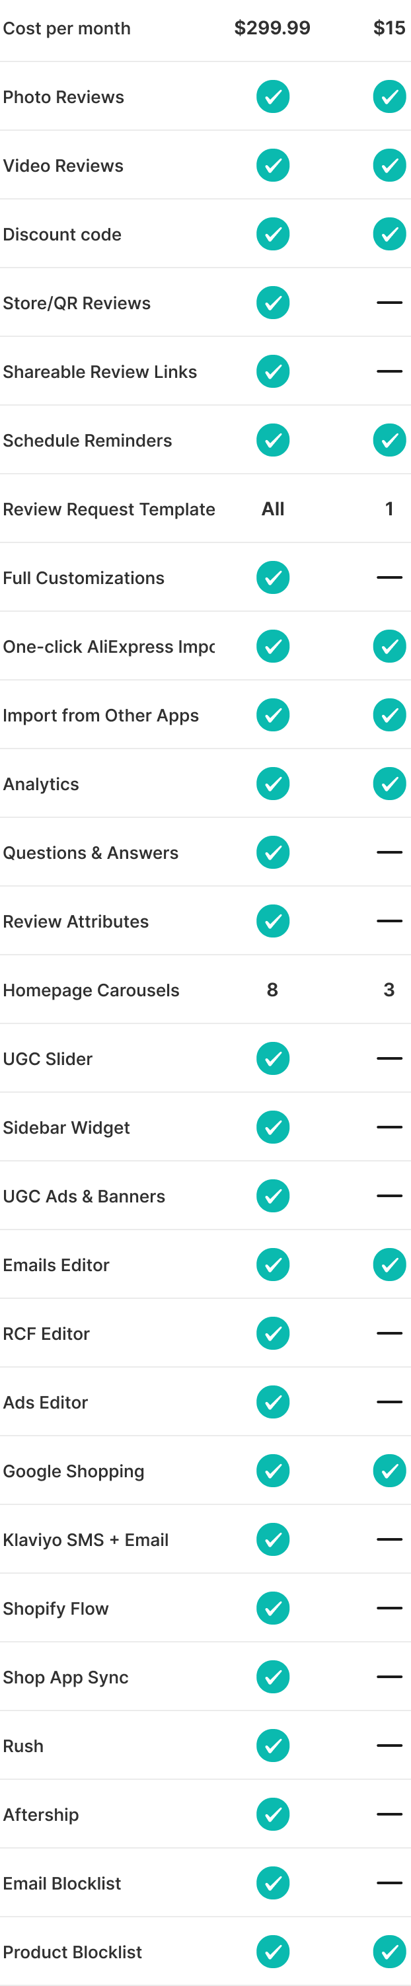The height and width of the screenshot is (1986, 411).
Task: Click the $299.99 column checkmark for Klaviyo SMS + Email
Action: pos(272,1539)
